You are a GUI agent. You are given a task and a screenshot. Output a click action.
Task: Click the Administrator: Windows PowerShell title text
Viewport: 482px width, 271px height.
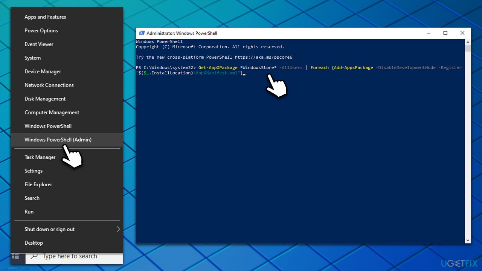(182, 33)
